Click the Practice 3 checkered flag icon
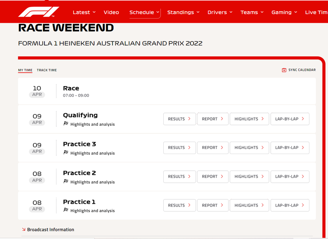This screenshot has width=328, height=239. point(66,153)
